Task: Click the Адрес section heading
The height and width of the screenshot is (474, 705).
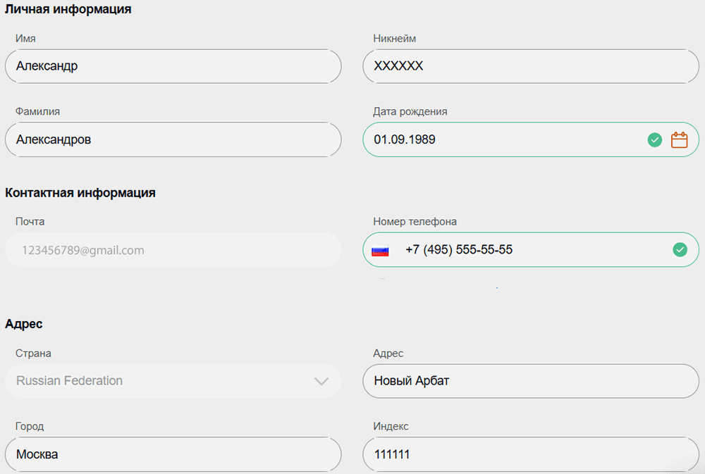Action: 23,324
